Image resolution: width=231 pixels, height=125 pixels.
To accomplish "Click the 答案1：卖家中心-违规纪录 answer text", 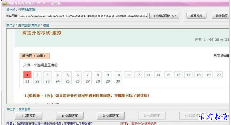I will (x=139, y=123).
